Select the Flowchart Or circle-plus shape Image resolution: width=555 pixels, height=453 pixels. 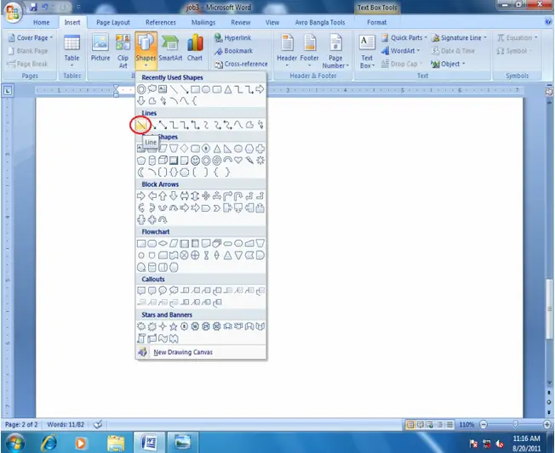pos(195,256)
